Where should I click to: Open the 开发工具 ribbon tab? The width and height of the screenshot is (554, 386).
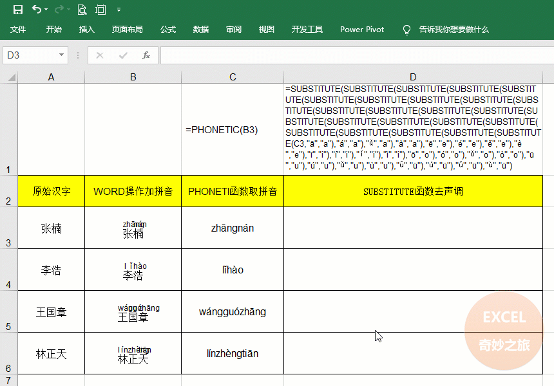(307, 30)
